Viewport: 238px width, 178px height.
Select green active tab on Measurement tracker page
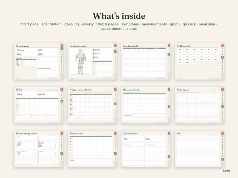169,107
